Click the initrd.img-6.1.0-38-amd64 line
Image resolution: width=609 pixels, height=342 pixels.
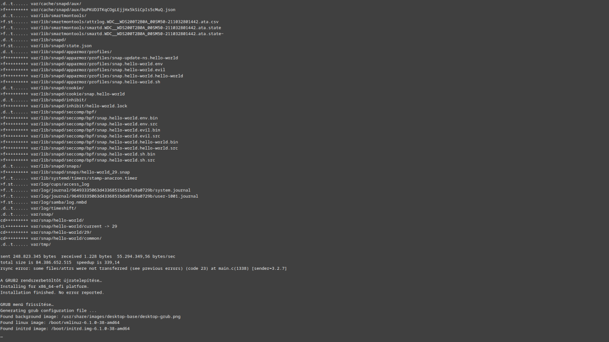pyautogui.click(x=90, y=328)
